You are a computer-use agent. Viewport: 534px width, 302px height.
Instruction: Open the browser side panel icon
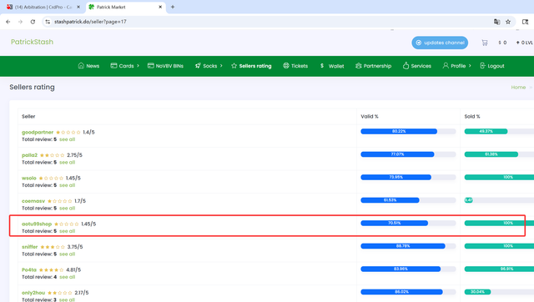click(x=525, y=22)
